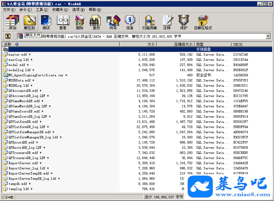274x201 pixels.
Task: Run the 测试 (Test) archive tool
Action: [46, 22]
